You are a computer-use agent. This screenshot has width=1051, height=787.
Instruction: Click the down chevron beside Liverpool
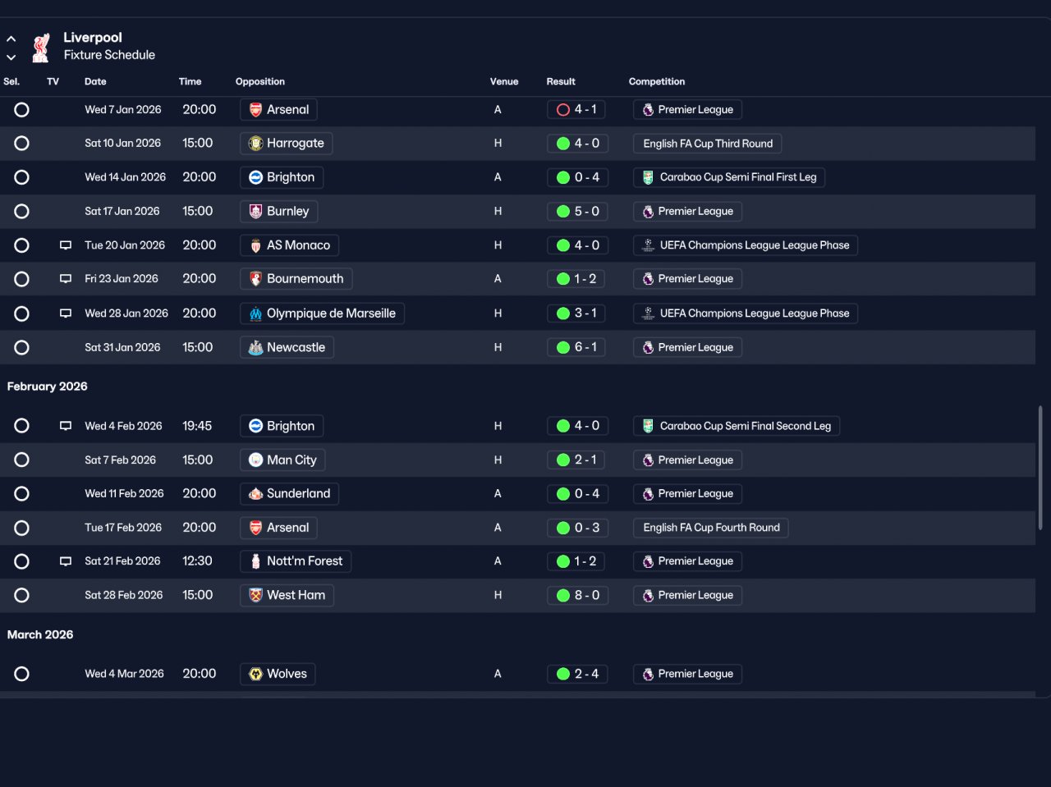pos(11,57)
